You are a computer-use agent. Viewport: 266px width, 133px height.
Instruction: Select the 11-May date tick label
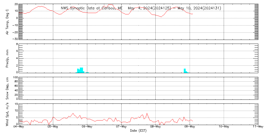point(257,127)
